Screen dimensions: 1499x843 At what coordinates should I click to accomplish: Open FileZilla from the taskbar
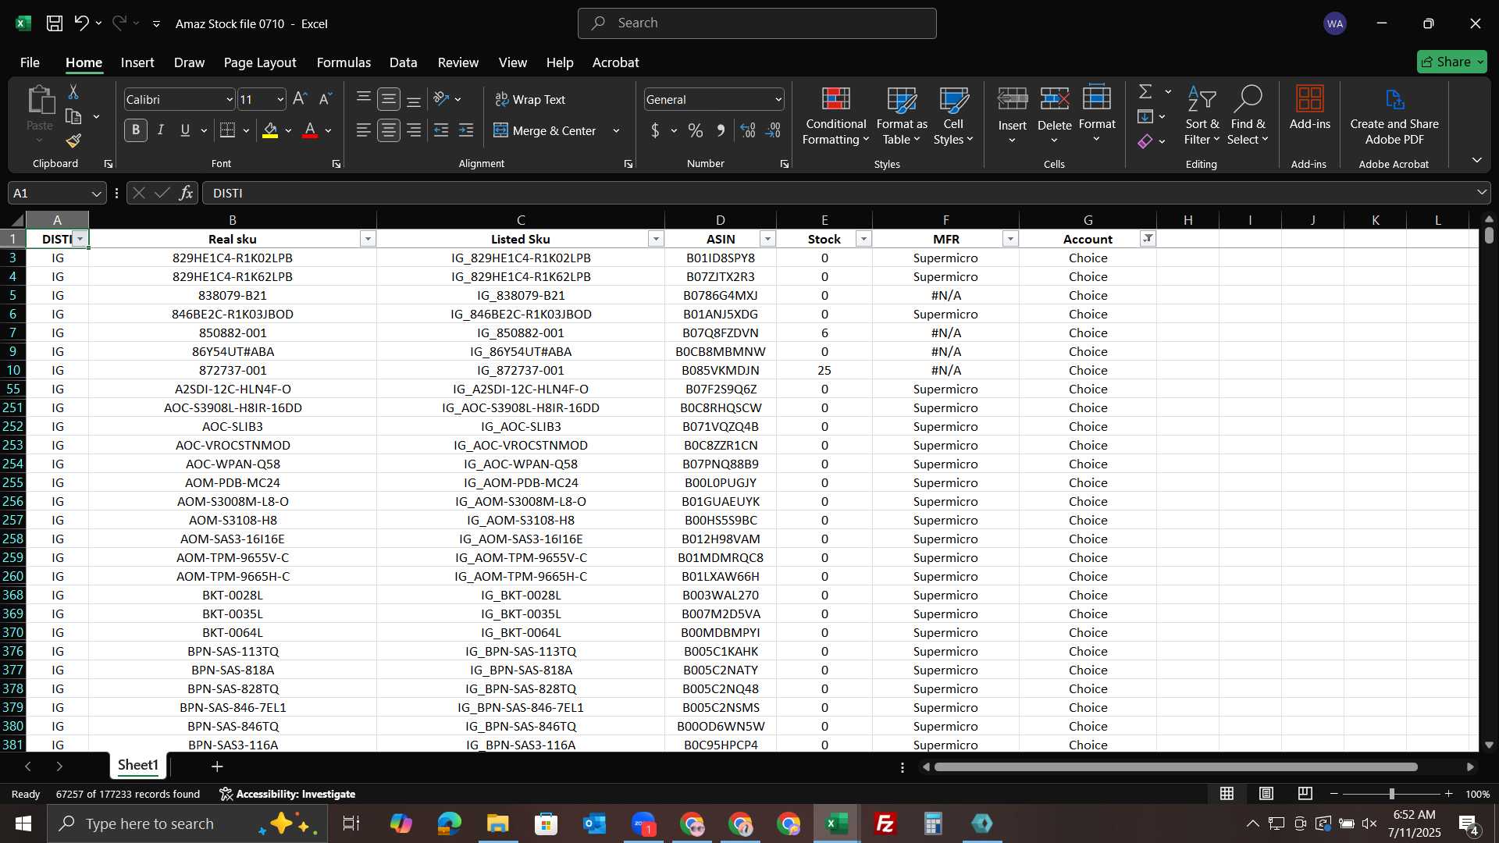[x=885, y=823]
